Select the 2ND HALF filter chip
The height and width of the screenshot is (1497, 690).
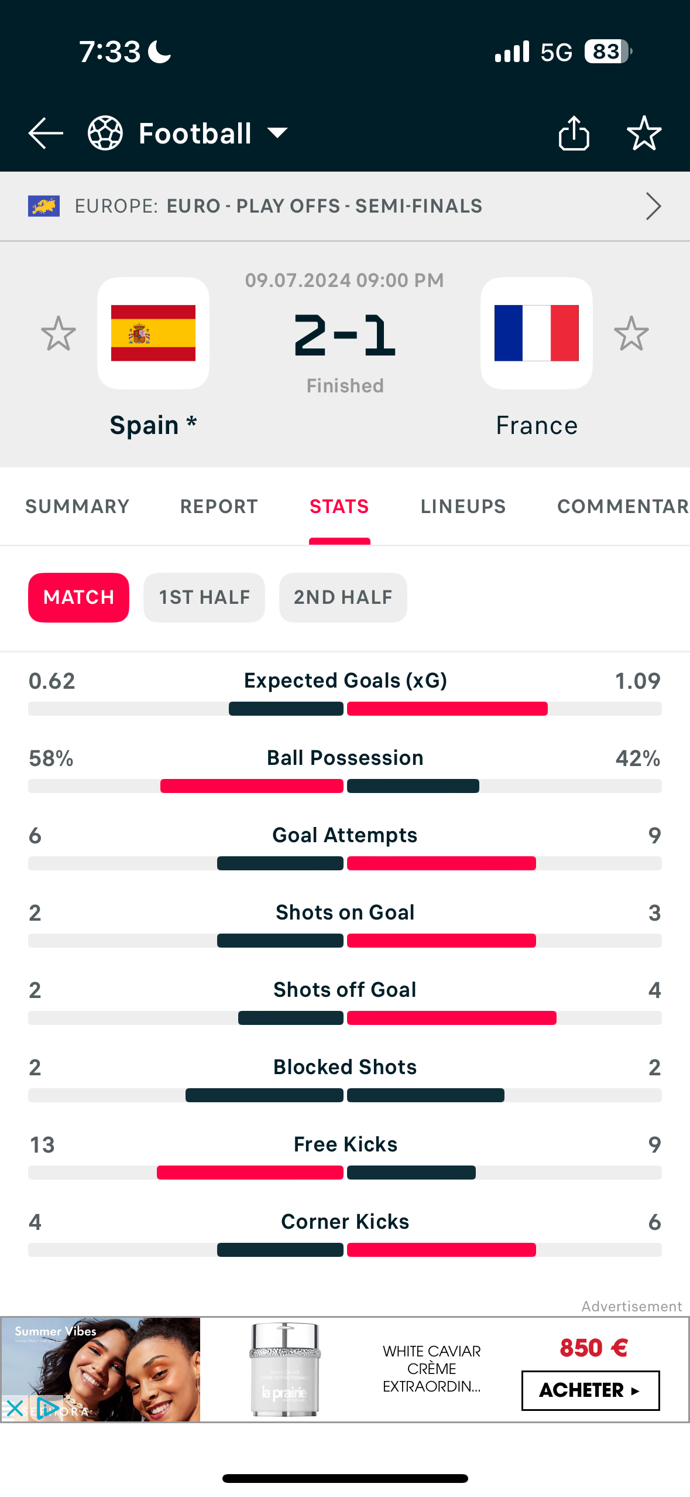[343, 597]
